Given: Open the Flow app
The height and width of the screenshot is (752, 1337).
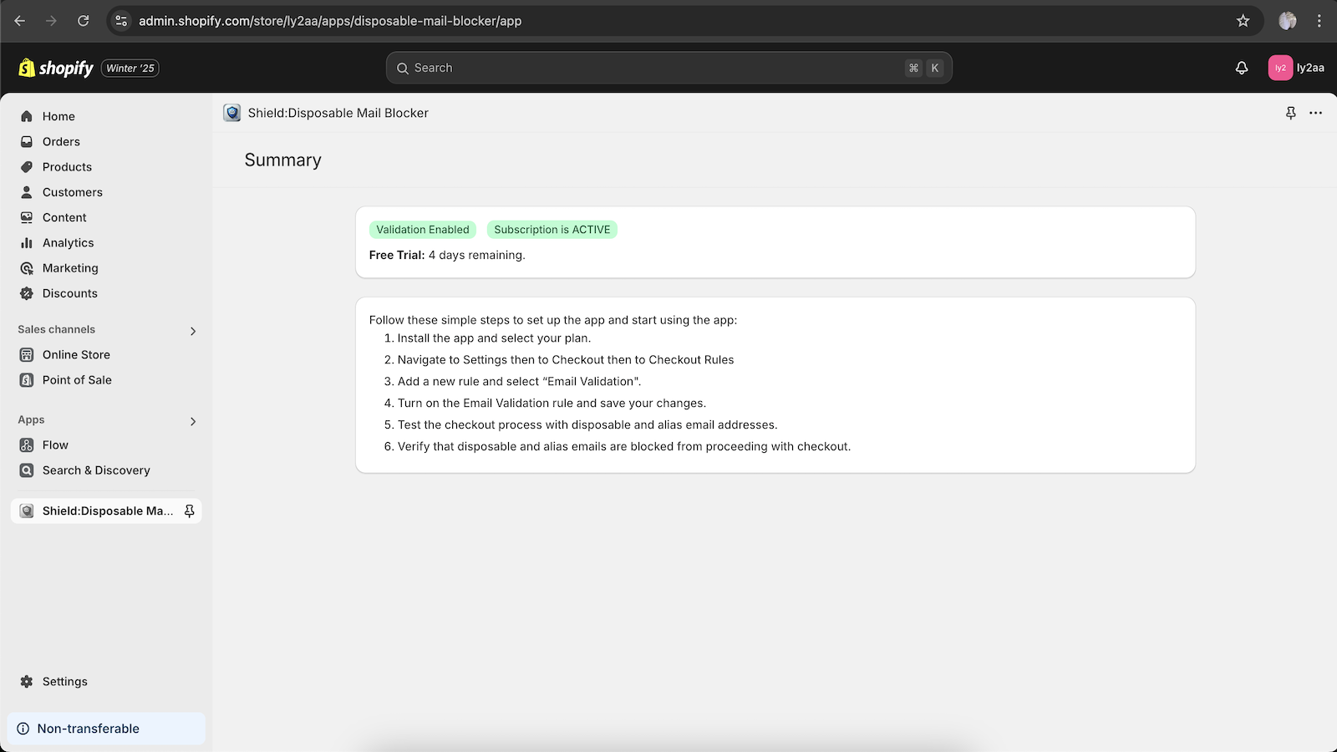Looking at the screenshot, I should click(56, 445).
